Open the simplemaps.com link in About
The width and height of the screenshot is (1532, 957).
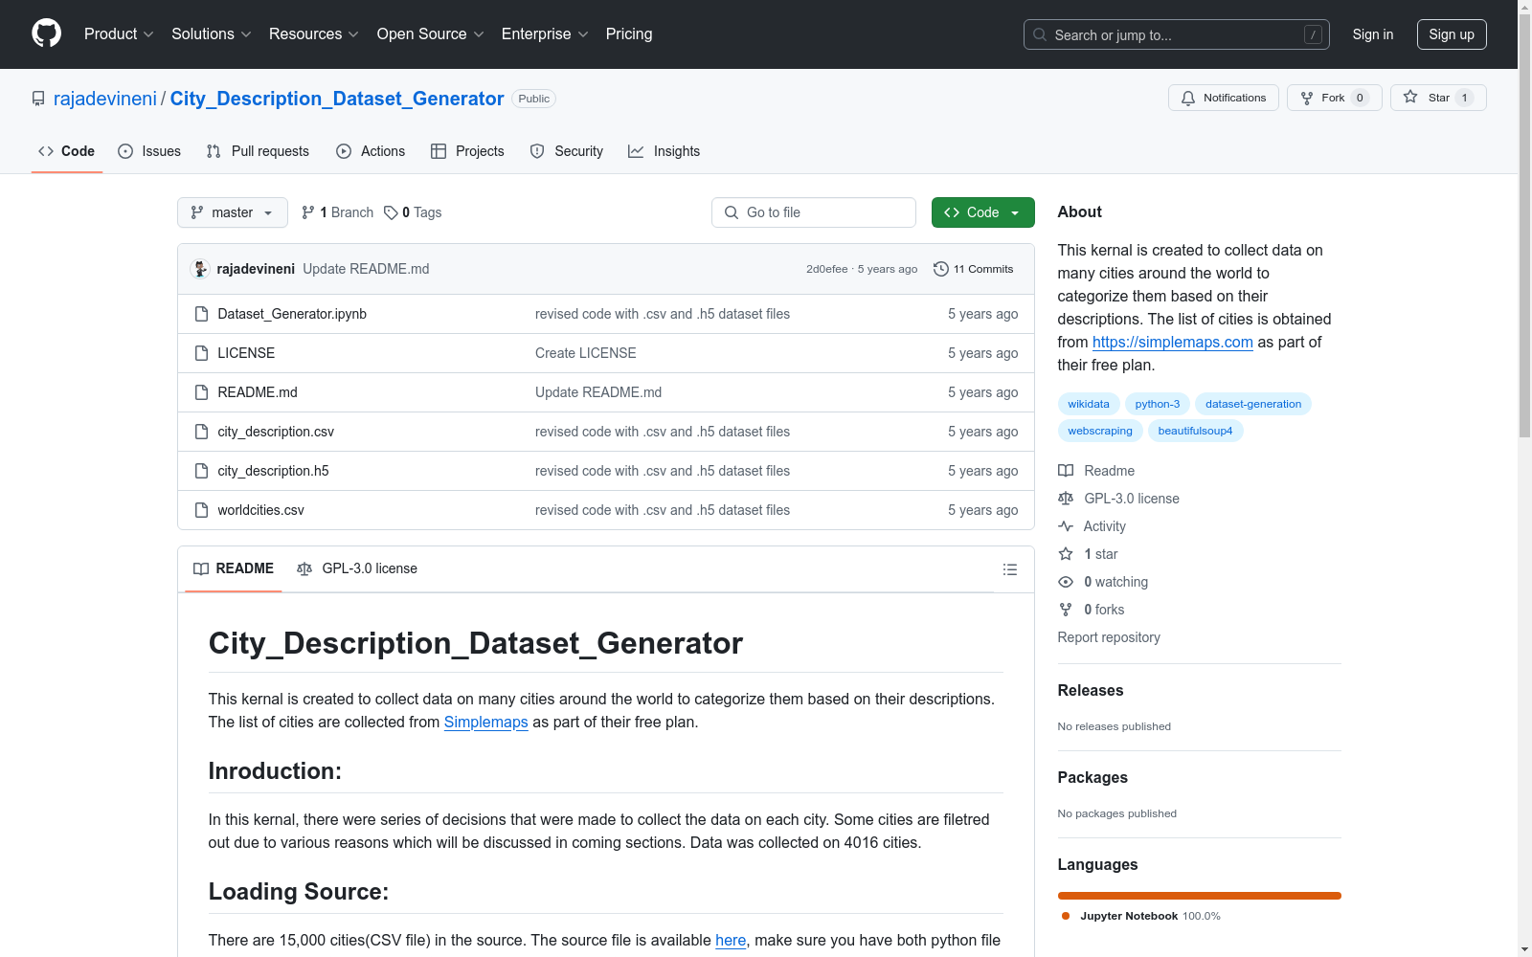click(1173, 342)
